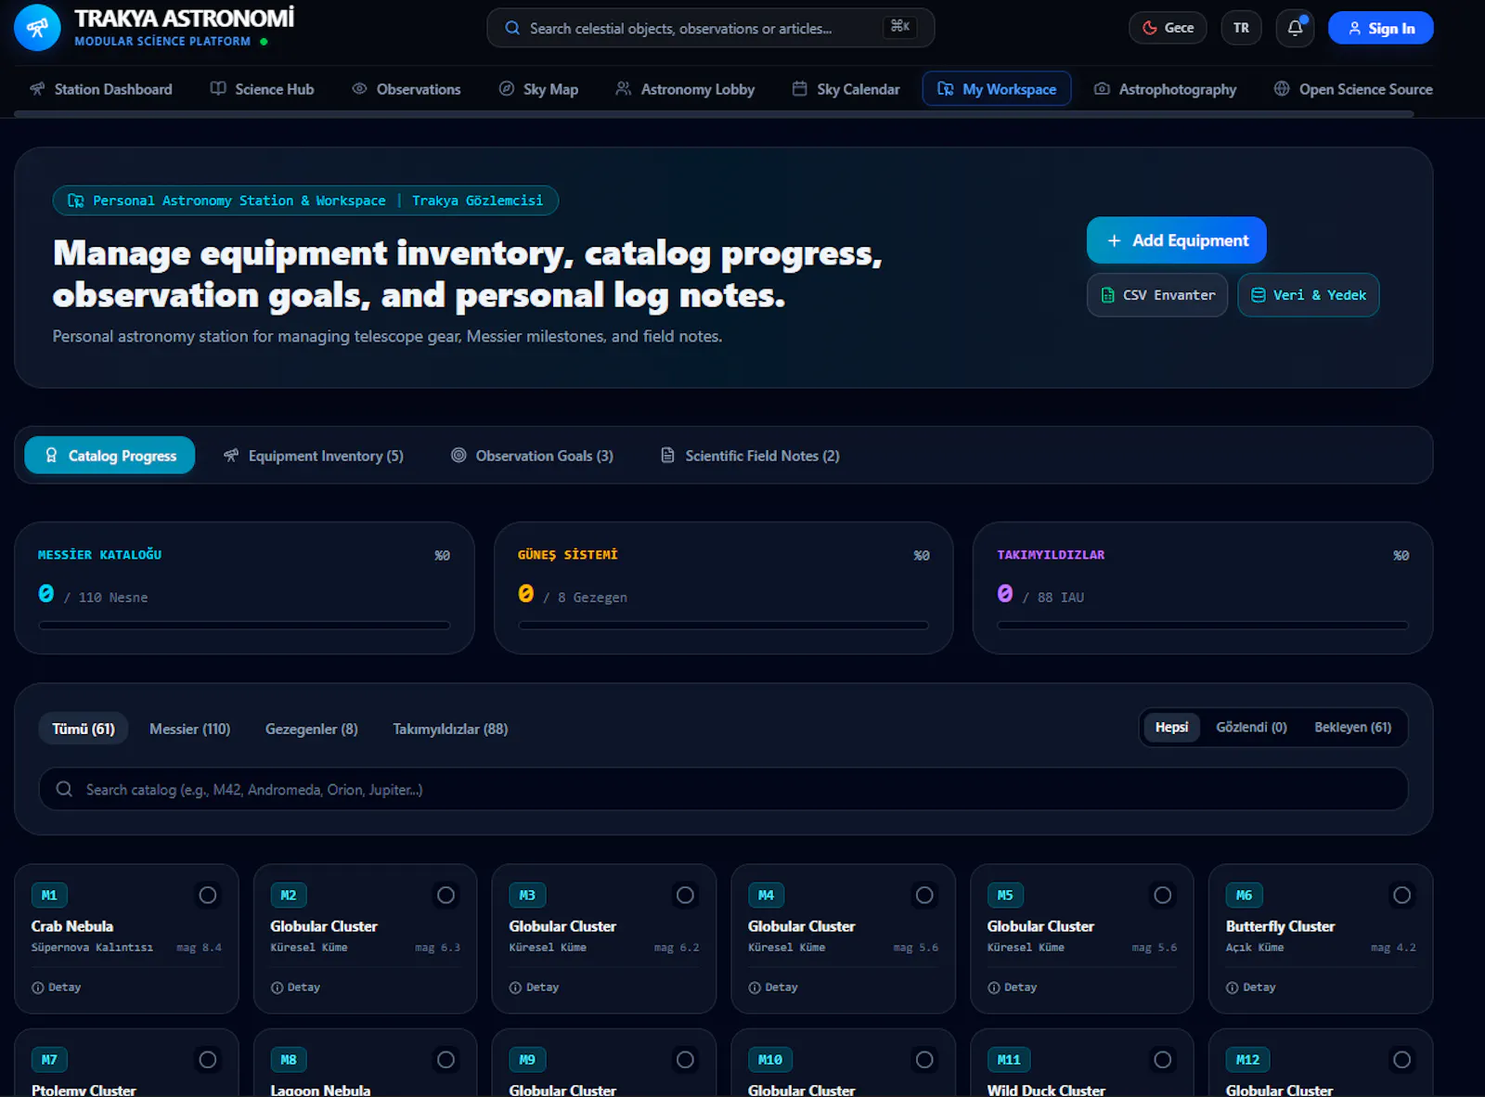This screenshot has width=1485, height=1097.
Task: Open Detay for M6 Butterfly Cluster
Action: tap(1251, 987)
